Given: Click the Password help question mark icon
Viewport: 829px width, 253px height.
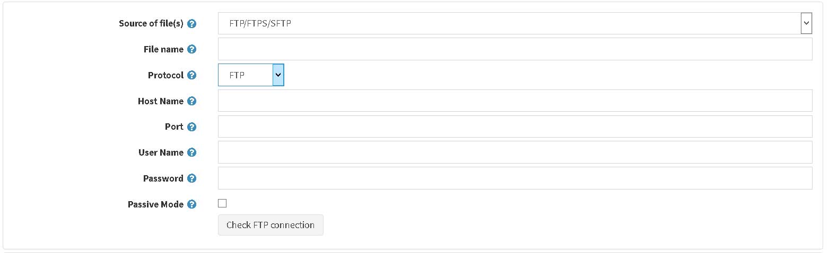Looking at the screenshot, I should click(192, 178).
